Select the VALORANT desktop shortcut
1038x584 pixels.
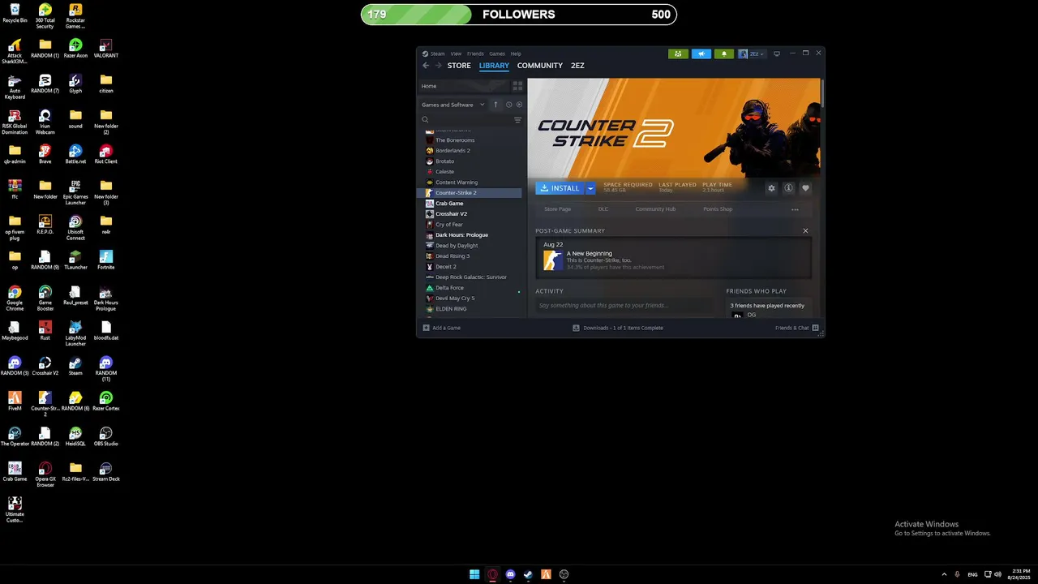105,49
